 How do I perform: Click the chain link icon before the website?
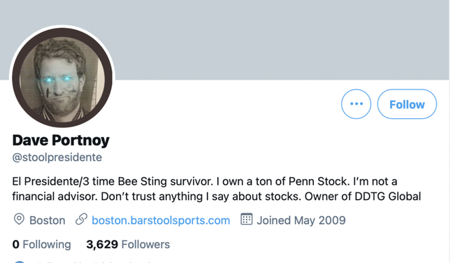coord(81,219)
